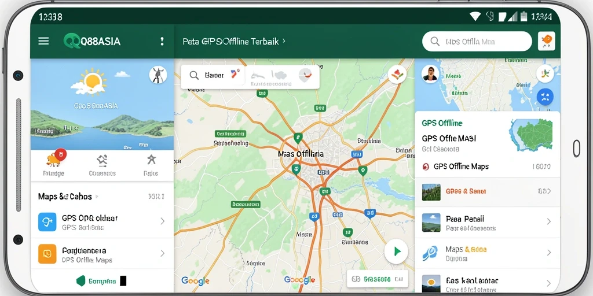593x296 pixels.
Task: Click the orange icon beside the header search
Action: tap(546, 41)
